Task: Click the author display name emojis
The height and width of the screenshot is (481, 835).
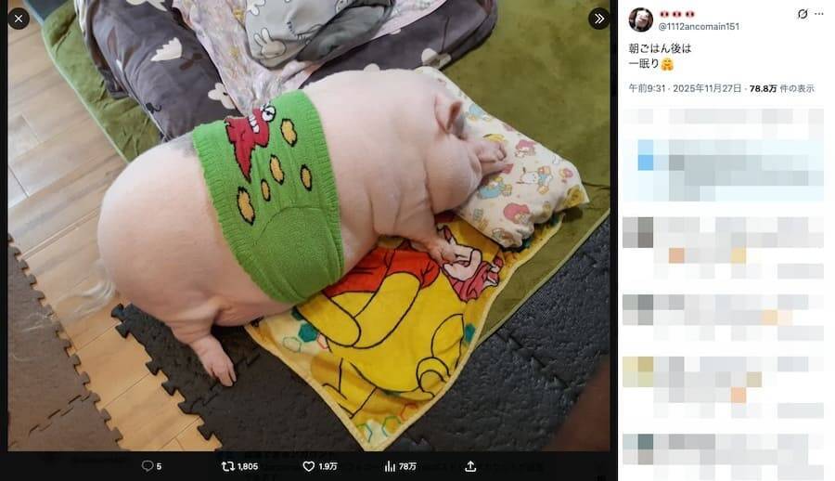Action: point(677,14)
